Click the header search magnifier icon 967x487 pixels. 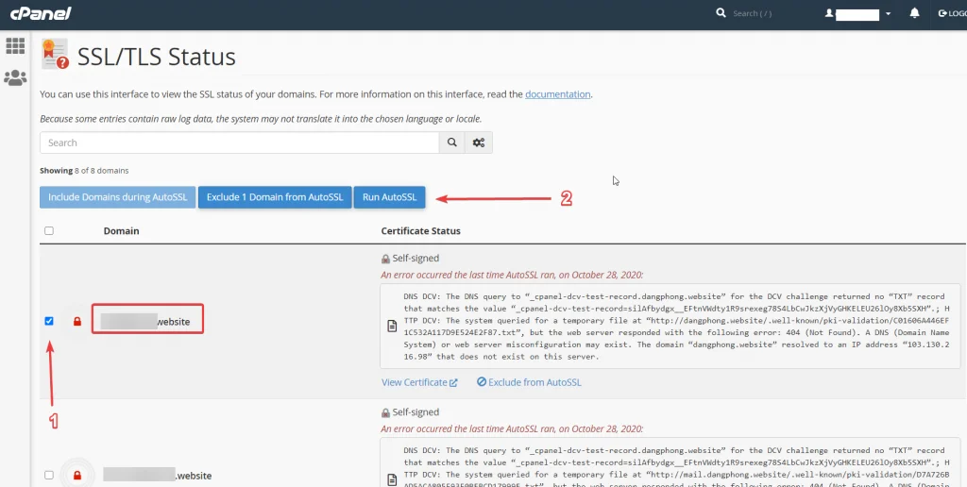coord(721,13)
